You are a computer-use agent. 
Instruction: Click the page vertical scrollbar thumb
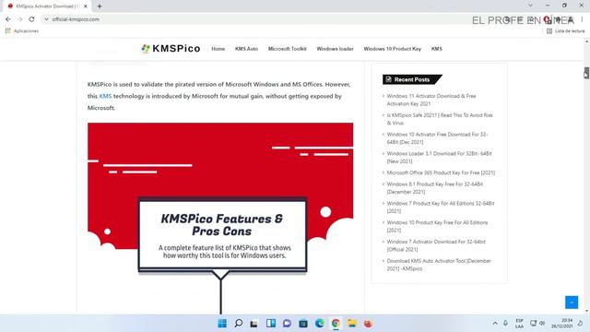coord(586,73)
